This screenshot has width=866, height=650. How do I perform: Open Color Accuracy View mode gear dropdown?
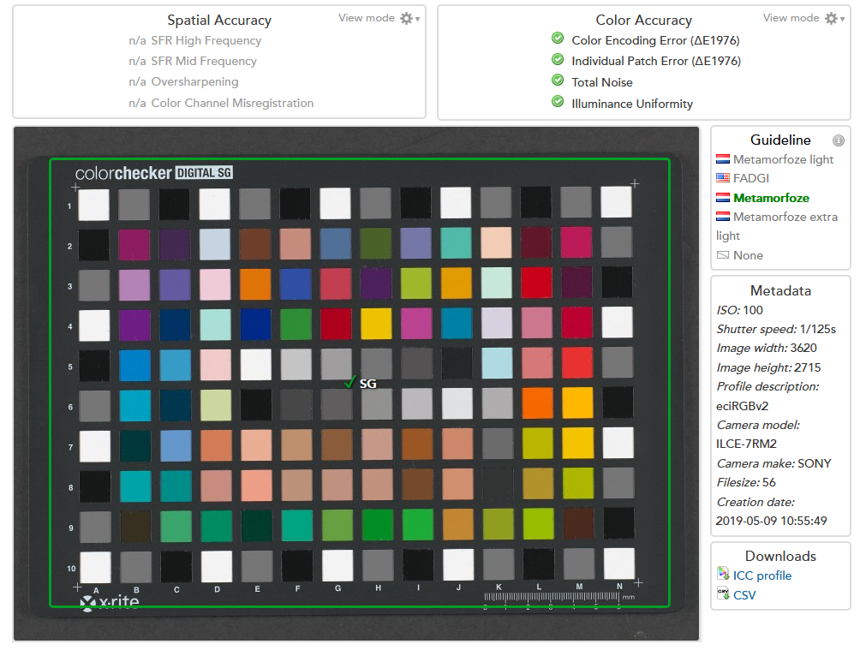(x=833, y=19)
